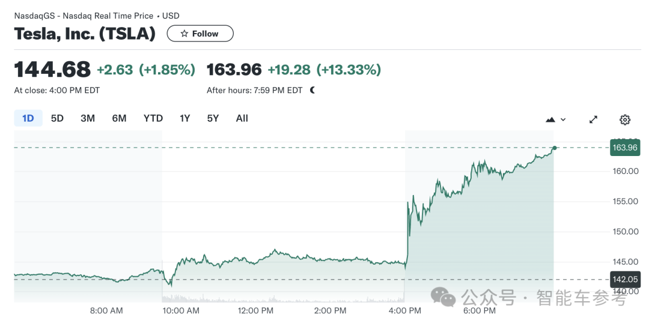This screenshot has height=324, width=649.
Task: Click the latest price dot on chart
Action: [554, 148]
